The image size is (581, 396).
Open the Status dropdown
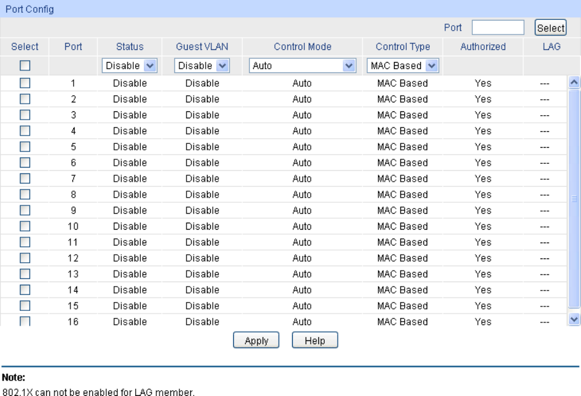tap(130, 65)
